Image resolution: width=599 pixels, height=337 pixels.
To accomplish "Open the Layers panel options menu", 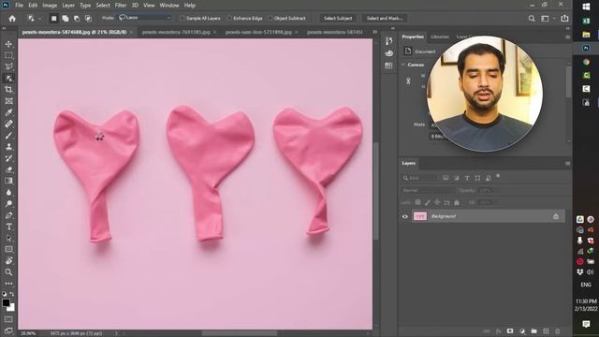I will (x=568, y=163).
